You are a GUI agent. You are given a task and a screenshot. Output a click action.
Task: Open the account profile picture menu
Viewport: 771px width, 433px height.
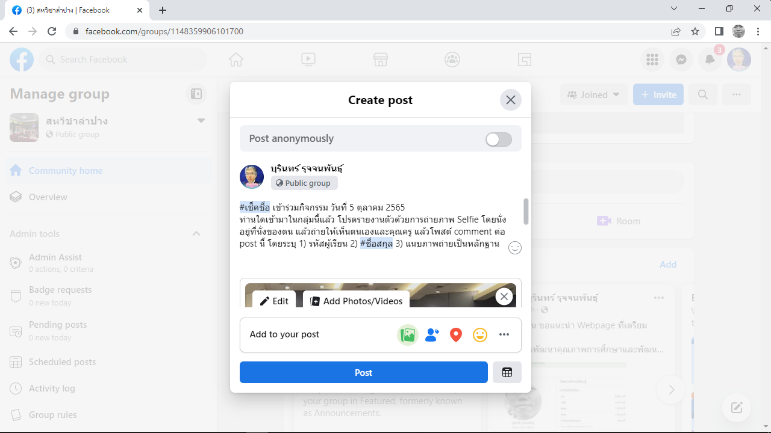(739, 60)
